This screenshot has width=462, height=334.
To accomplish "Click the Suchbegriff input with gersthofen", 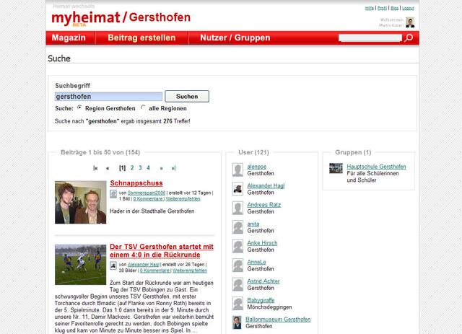I will 108,97.
